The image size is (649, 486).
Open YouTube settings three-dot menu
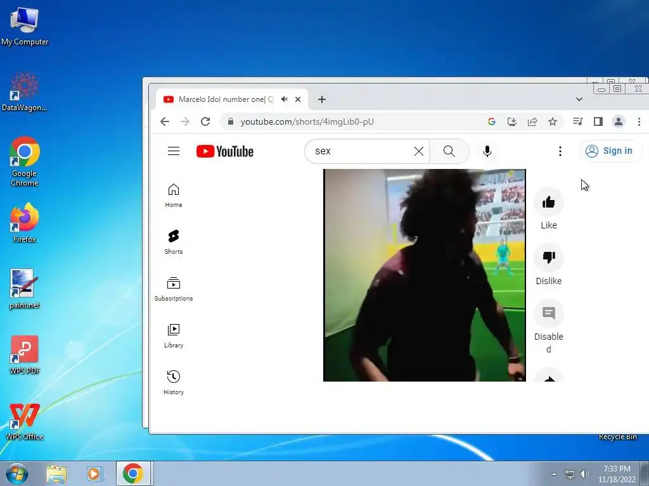(x=560, y=151)
